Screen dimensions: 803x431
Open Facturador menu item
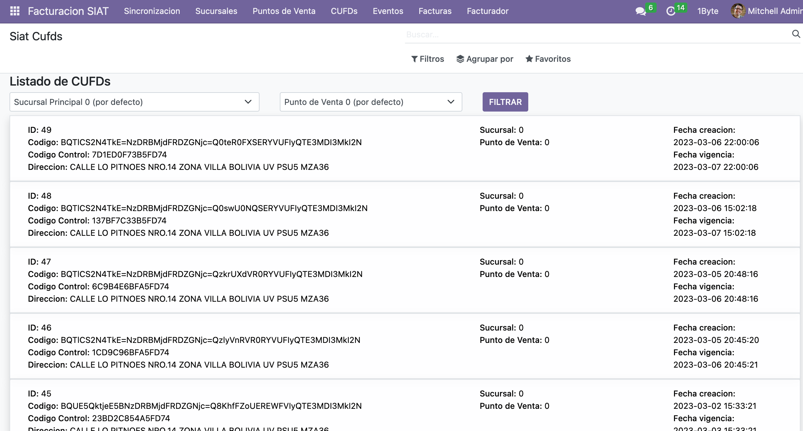click(487, 11)
